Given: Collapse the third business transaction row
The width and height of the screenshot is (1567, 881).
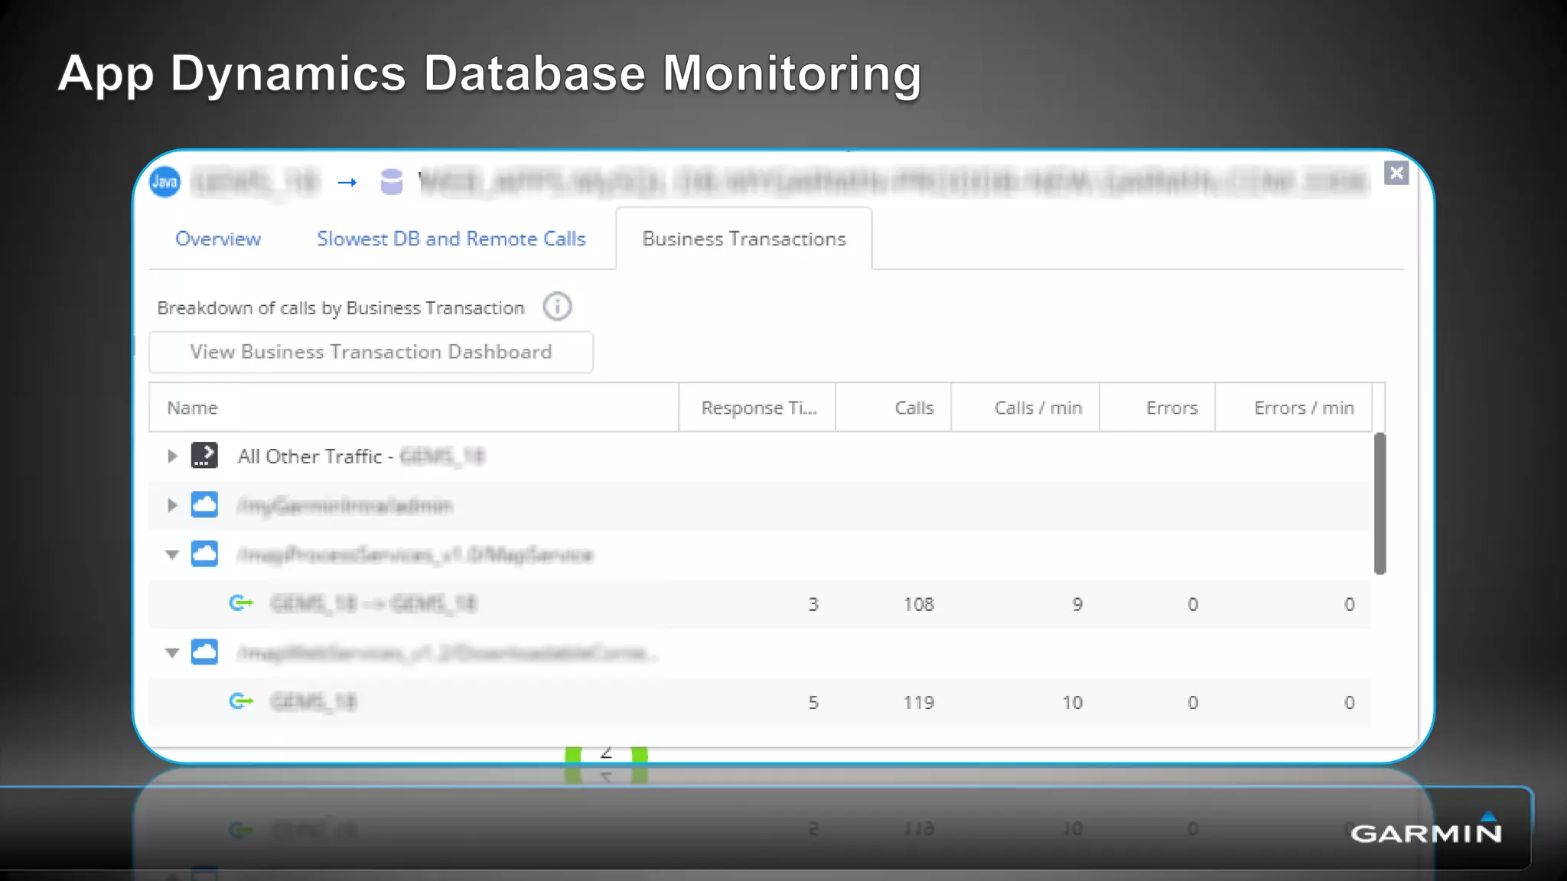Looking at the screenshot, I should pos(172,554).
